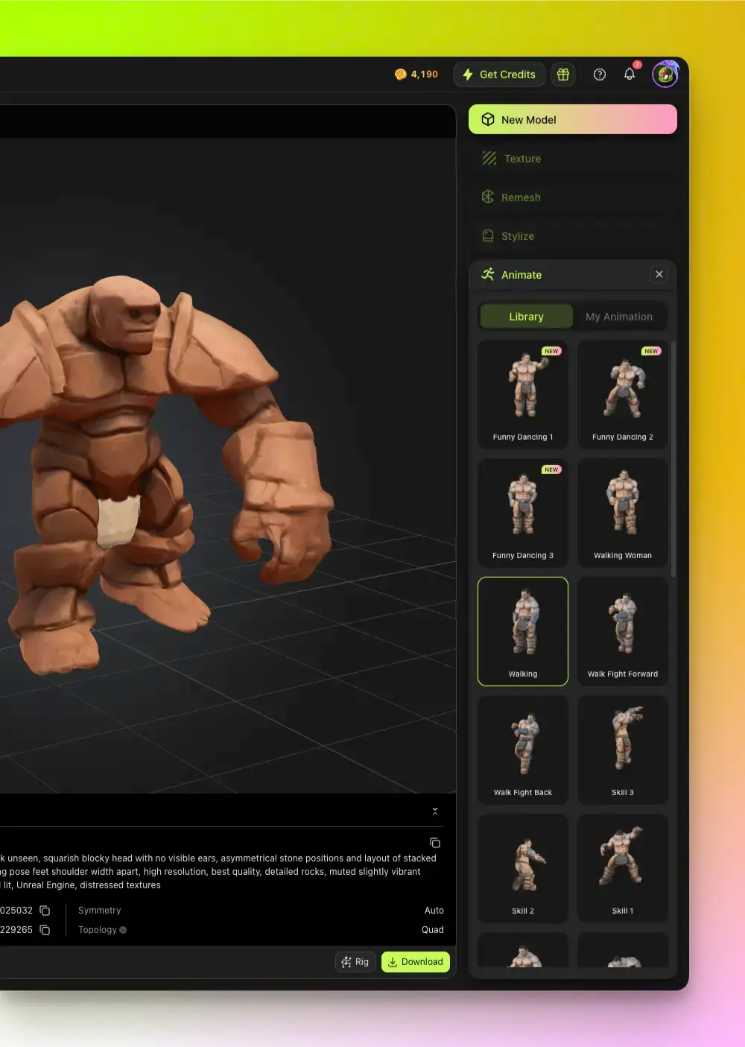Close the Animate panel

coord(659,274)
